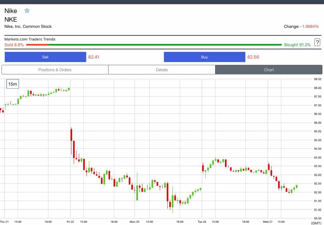Click the blue Buy button
The width and height of the screenshot is (324, 225).
click(x=204, y=57)
